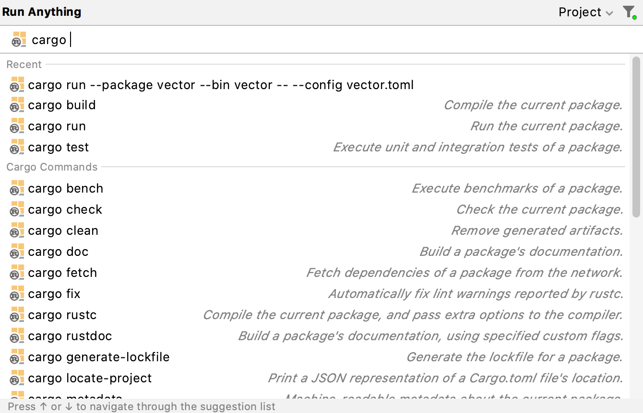Run the recent "cargo run --package vector" command

tap(221, 84)
